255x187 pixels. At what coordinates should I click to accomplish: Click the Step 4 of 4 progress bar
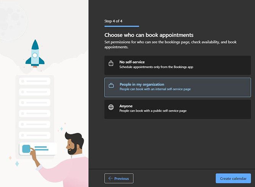click(122, 26)
